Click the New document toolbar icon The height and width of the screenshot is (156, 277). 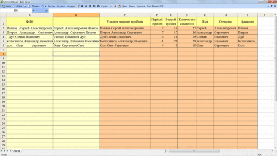[13, 6]
